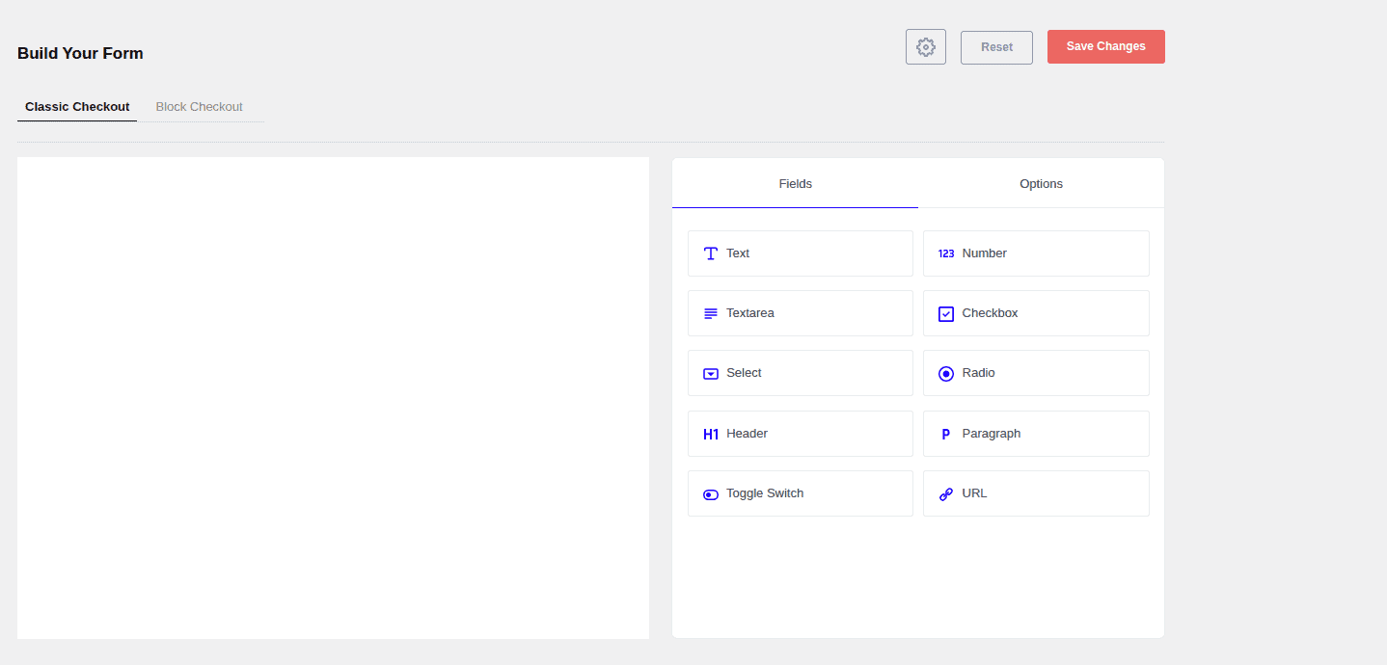Click the Reset button
1387x665 pixels.
[996, 47]
